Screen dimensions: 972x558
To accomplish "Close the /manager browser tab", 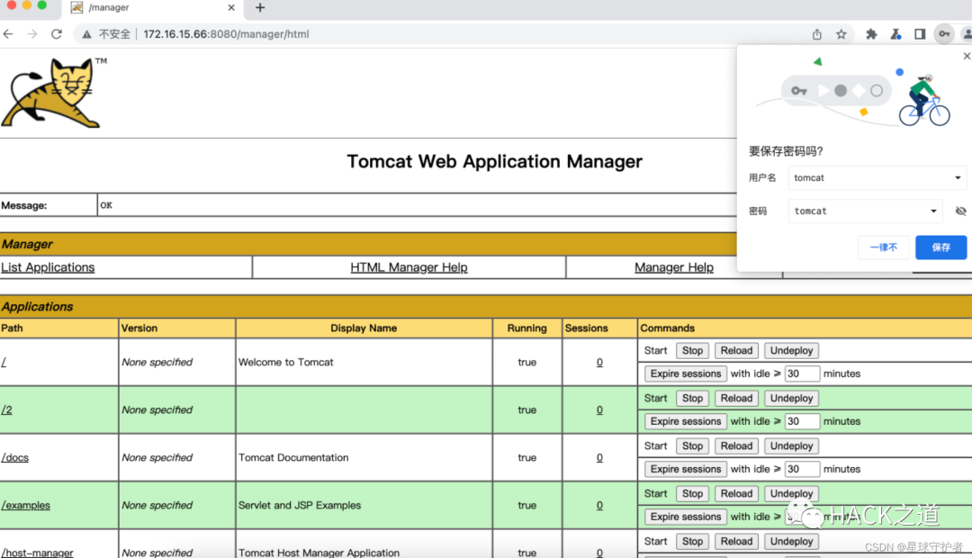I will (231, 7).
